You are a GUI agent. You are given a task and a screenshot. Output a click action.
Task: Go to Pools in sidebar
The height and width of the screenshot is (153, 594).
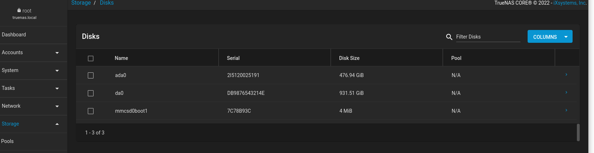[x=7, y=141]
